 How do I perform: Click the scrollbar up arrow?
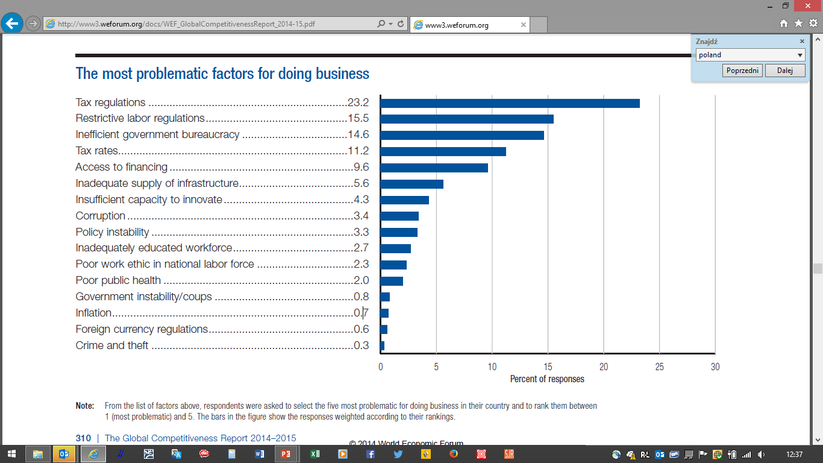[818, 38]
